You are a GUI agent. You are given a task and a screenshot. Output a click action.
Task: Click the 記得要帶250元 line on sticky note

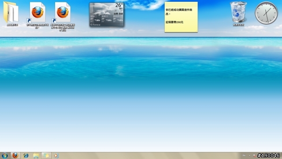click(174, 22)
